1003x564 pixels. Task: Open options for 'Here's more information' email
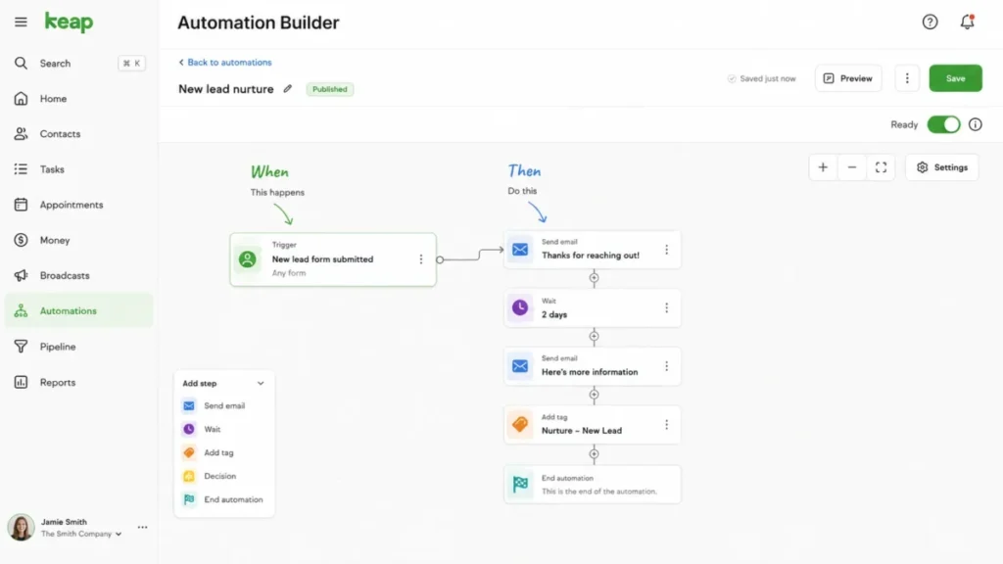point(666,366)
